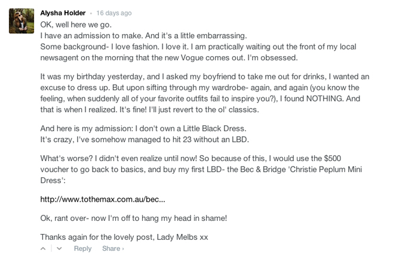
Task: Click the '$500' voucher amount text
Action: (x=333, y=158)
